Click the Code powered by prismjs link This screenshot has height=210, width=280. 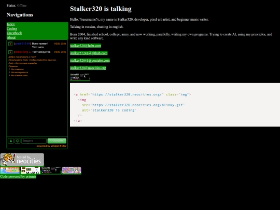tap(18, 177)
